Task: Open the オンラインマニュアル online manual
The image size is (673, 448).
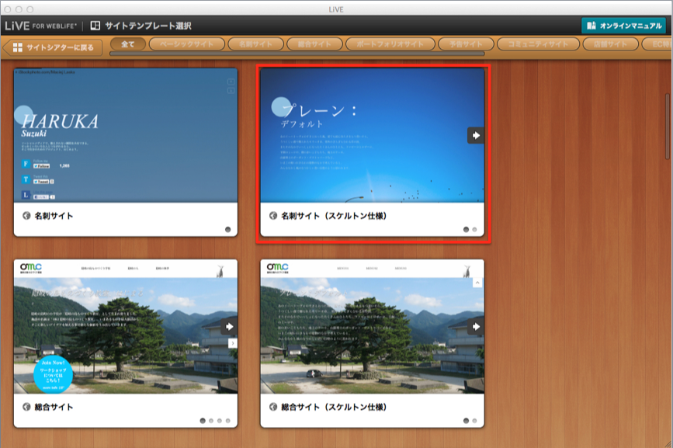Action: pos(623,26)
